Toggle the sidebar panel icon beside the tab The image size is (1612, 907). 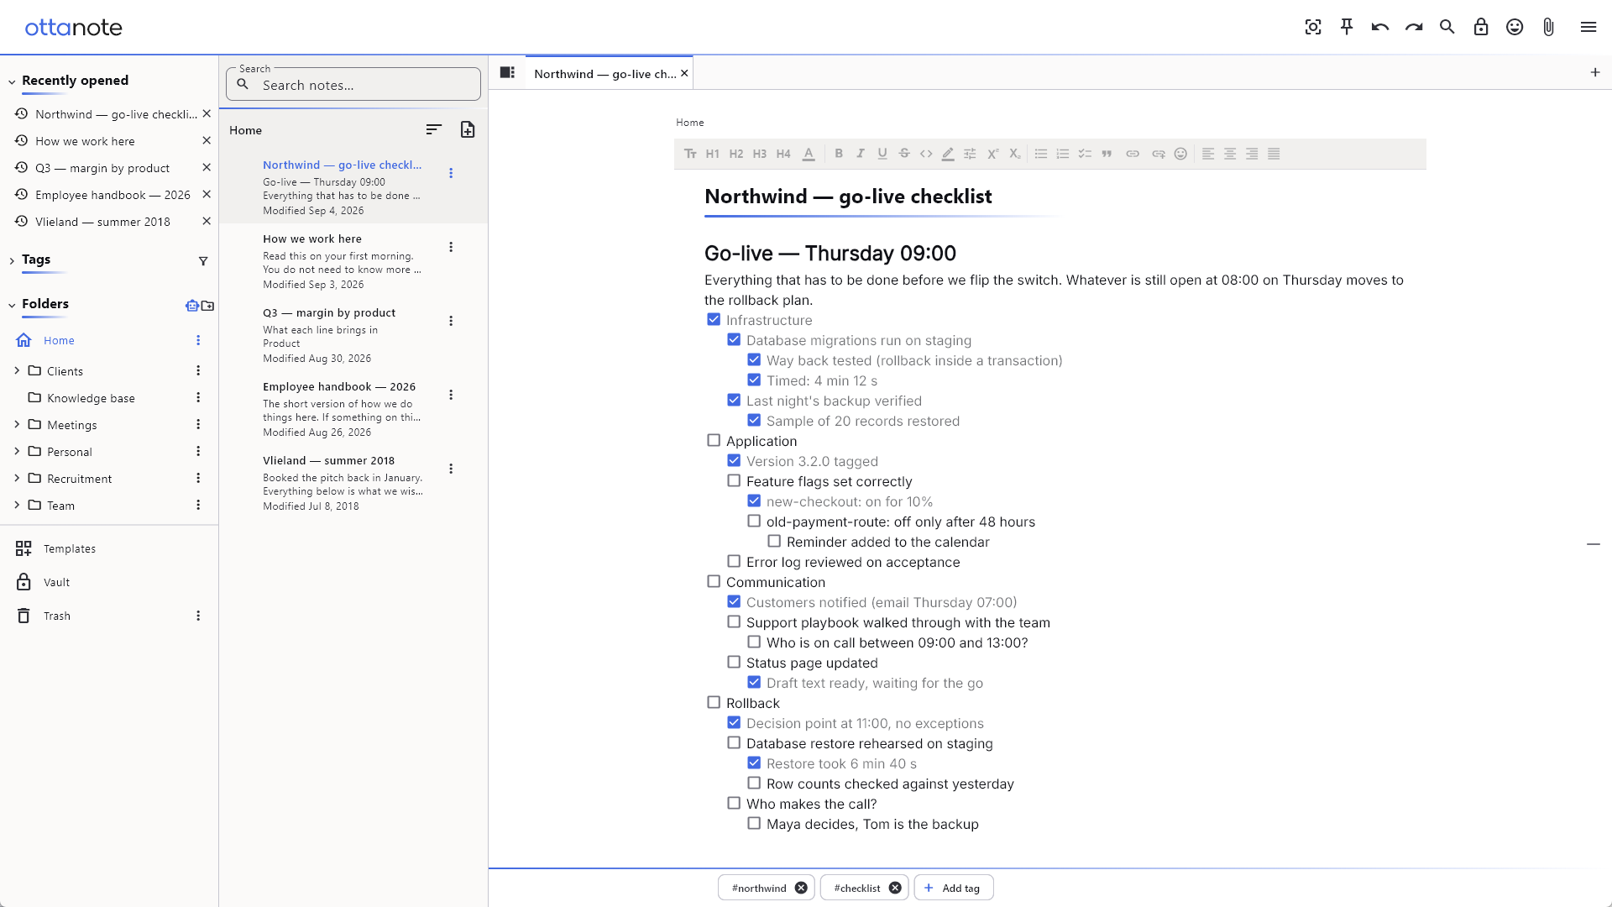tap(507, 72)
